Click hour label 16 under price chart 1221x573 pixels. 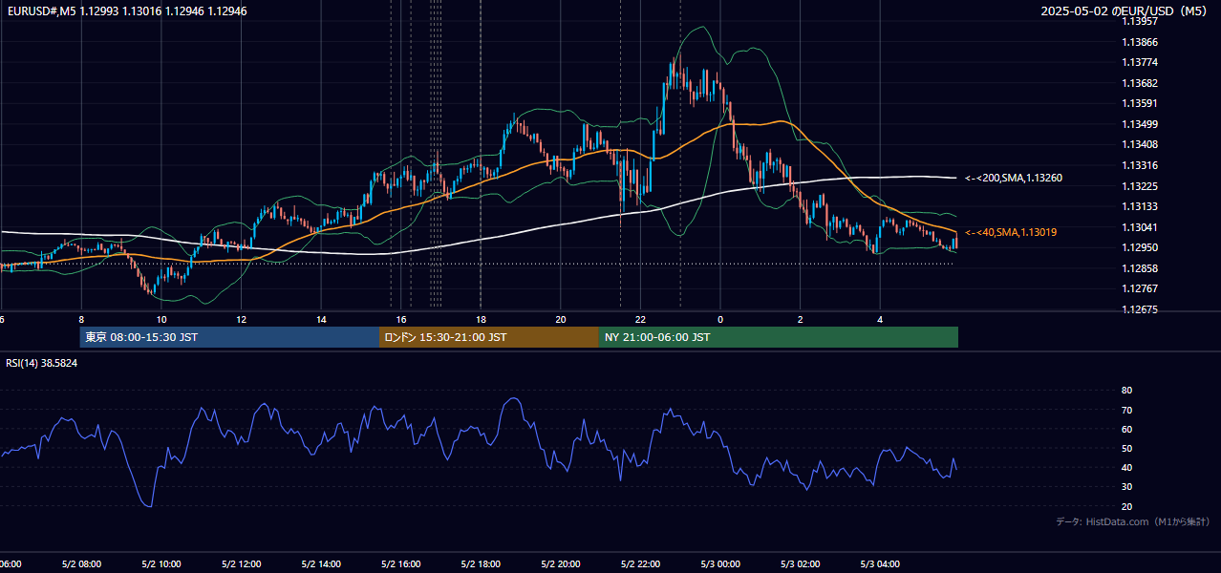pyautogui.click(x=401, y=320)
